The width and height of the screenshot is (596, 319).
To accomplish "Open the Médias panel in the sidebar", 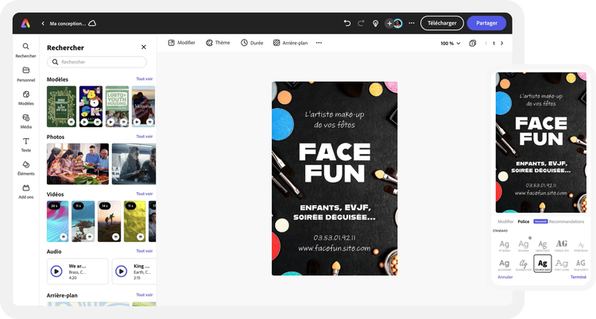I will point(26,119).
